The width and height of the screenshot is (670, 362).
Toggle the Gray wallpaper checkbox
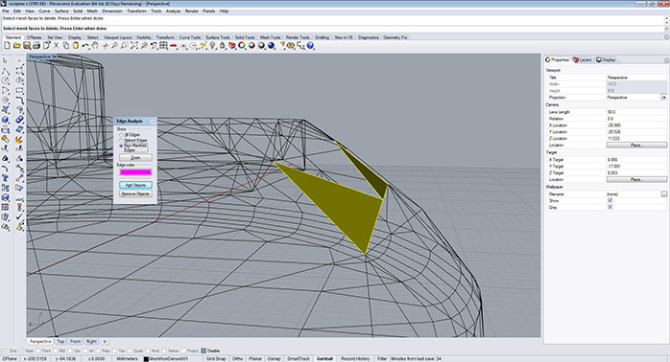tap(610, 207)
